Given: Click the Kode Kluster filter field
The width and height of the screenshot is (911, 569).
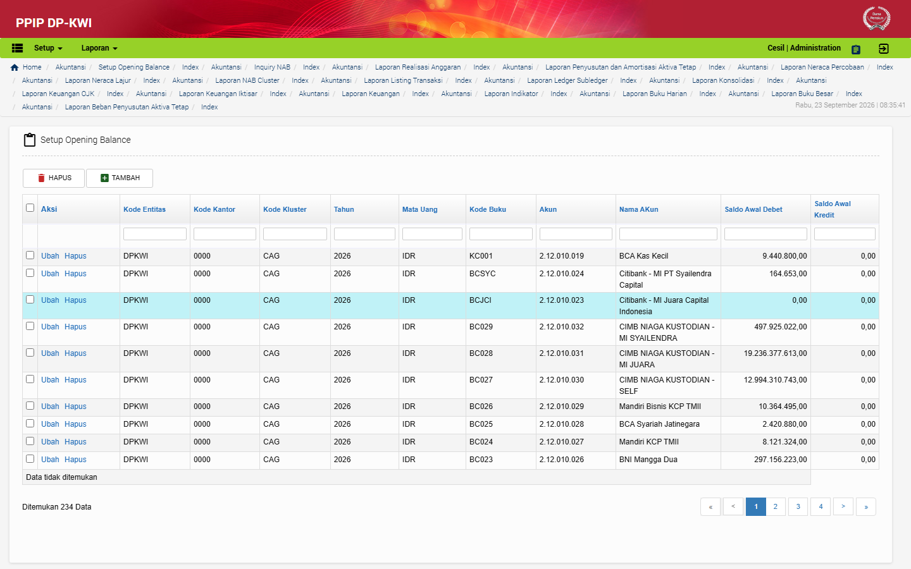Looking at the screenshot, I should click(x=295, y=234).
